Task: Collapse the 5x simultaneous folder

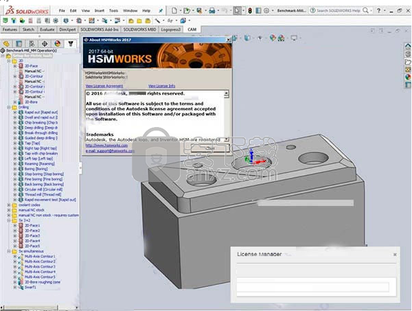Action: coord(9,251)
